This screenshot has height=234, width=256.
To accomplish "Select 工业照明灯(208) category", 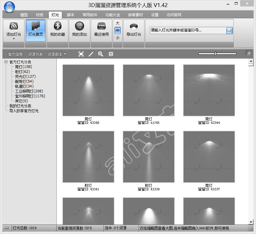I will click(29, 91).
